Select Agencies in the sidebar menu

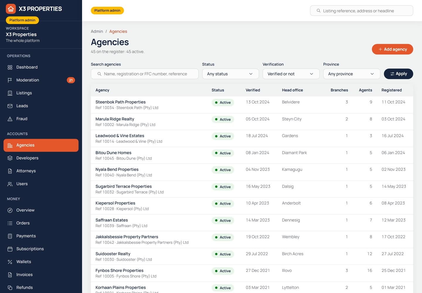(x=41, y=145)
